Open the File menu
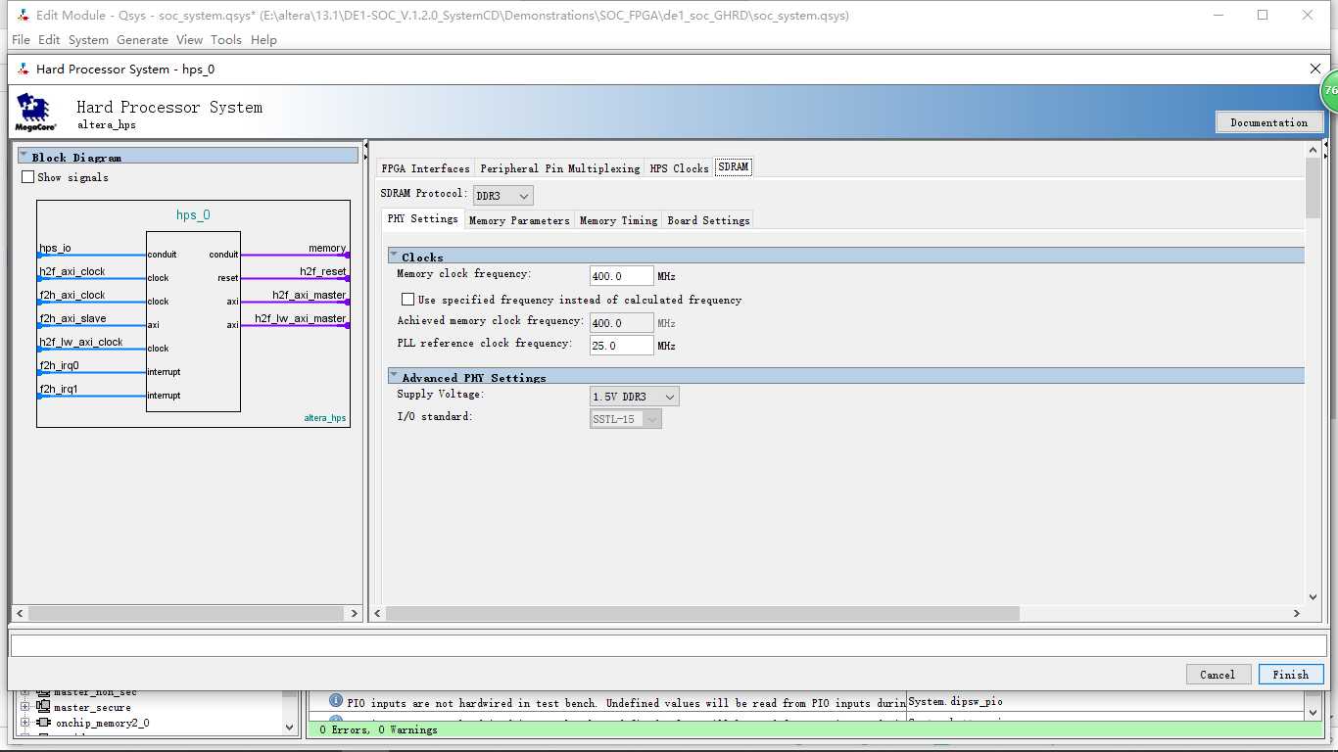The image size is (1338, 752). (20, 40)
